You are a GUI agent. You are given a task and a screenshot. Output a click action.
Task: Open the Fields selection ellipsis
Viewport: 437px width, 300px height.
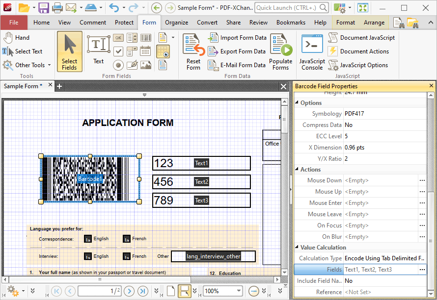tap(422, 270)
